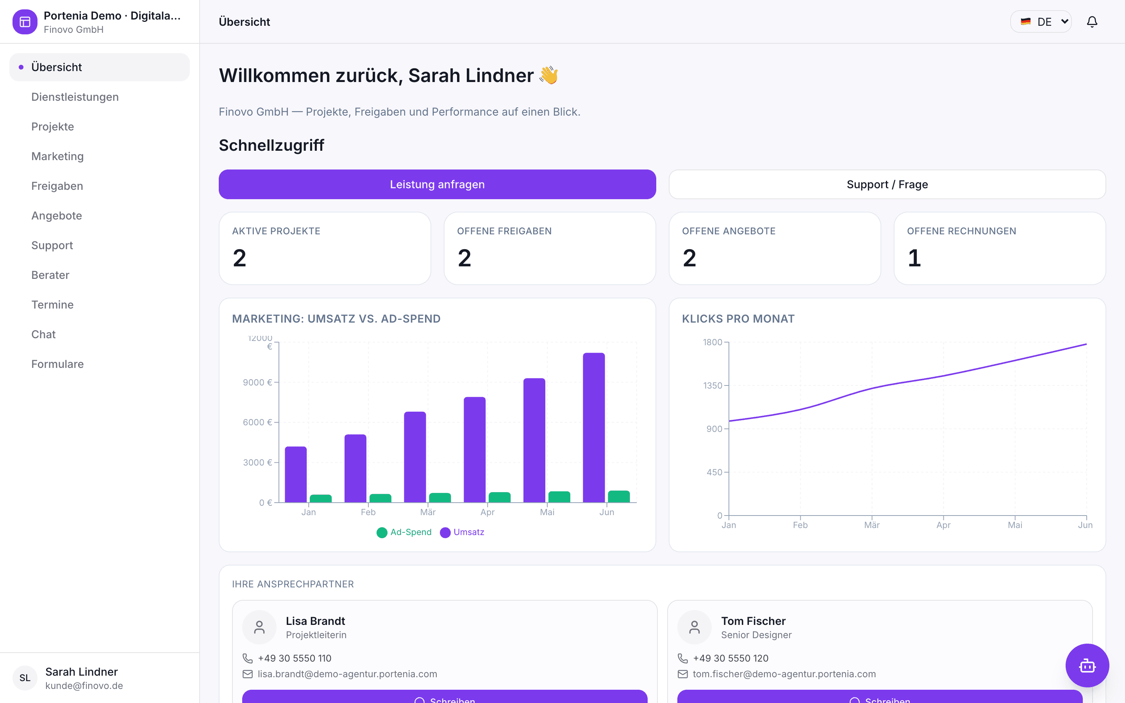Toggle Ad-Spend legend series

tap(404, 532)
